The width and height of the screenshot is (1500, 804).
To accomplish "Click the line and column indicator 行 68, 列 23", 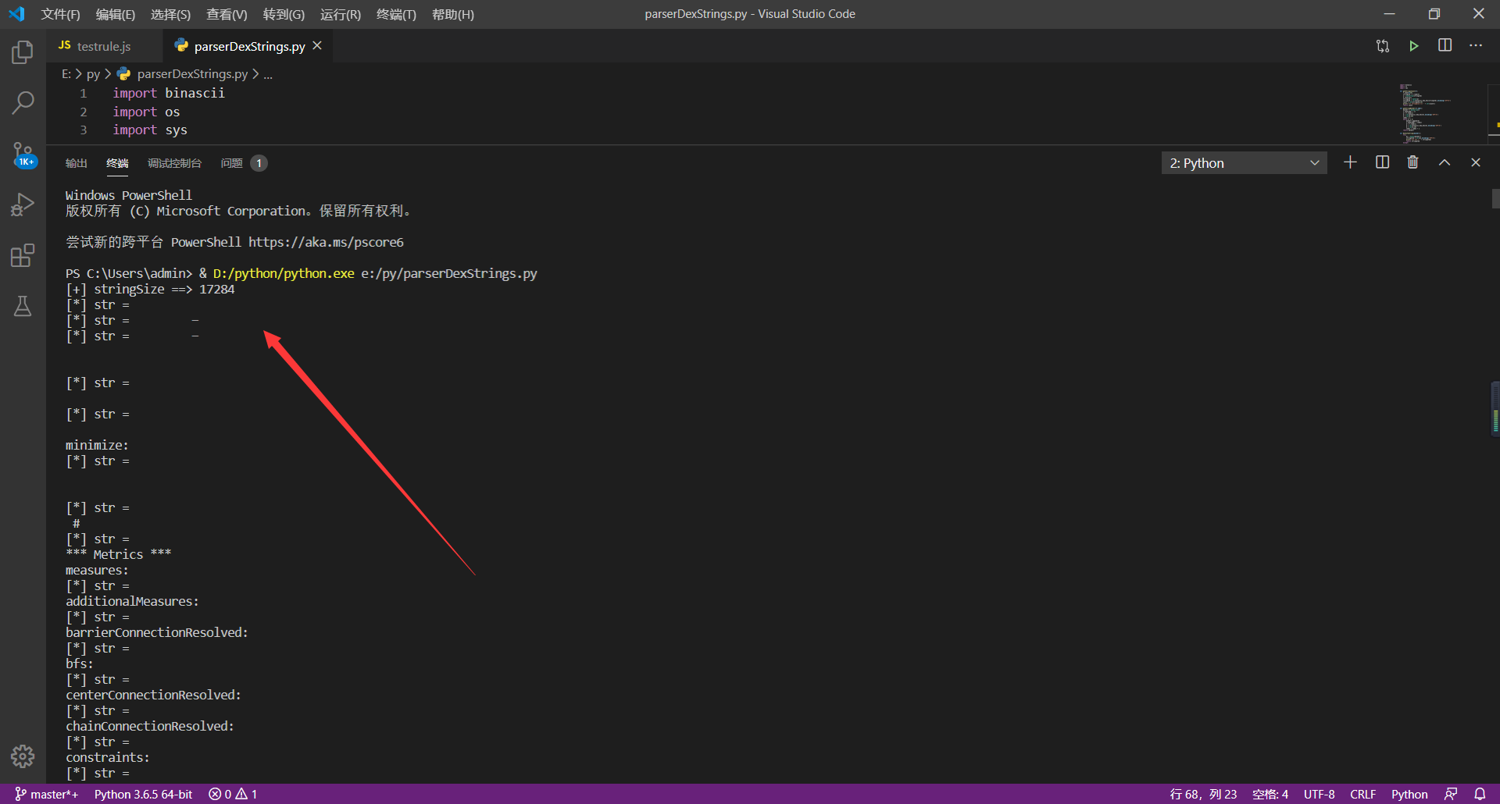I will coord(1203,794).
